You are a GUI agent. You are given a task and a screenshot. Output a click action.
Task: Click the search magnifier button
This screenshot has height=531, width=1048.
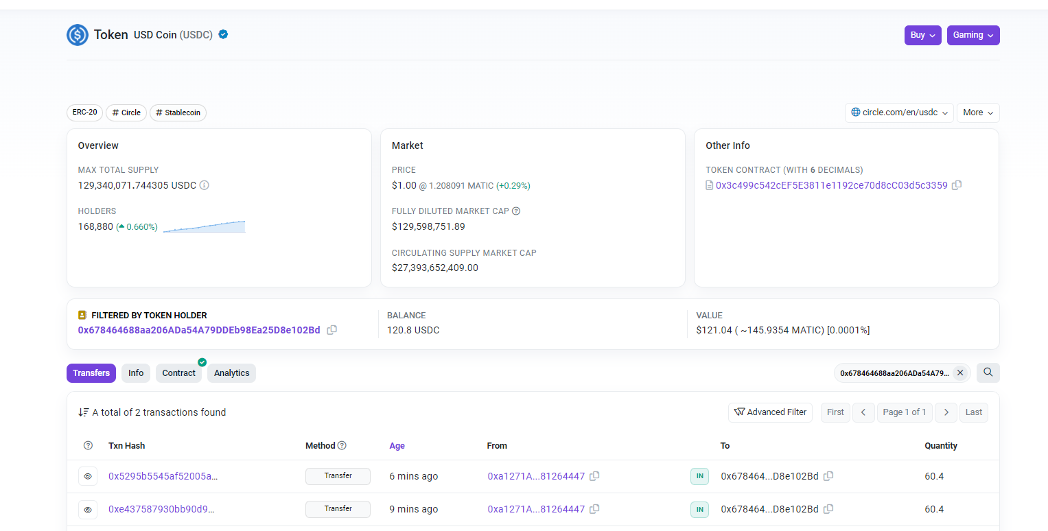click(988, 373)
